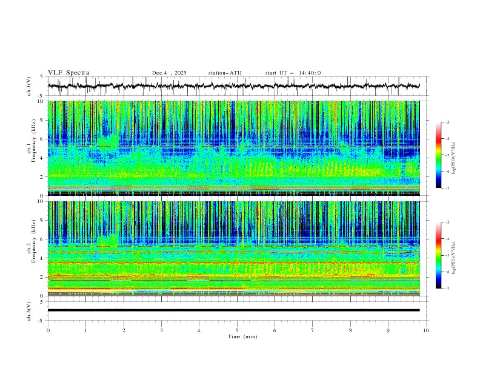This screenshot has width=480, height=371.
Task: Click the "-3" tick on ch.1 colorbar
Action: [447, 122]
